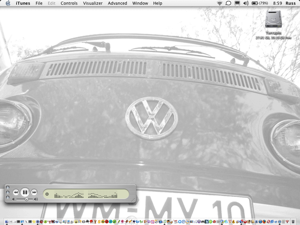Launch Cyberduck yellow duck icon in Dock
This screenshot has width=300, height=225.
(233, 221)
